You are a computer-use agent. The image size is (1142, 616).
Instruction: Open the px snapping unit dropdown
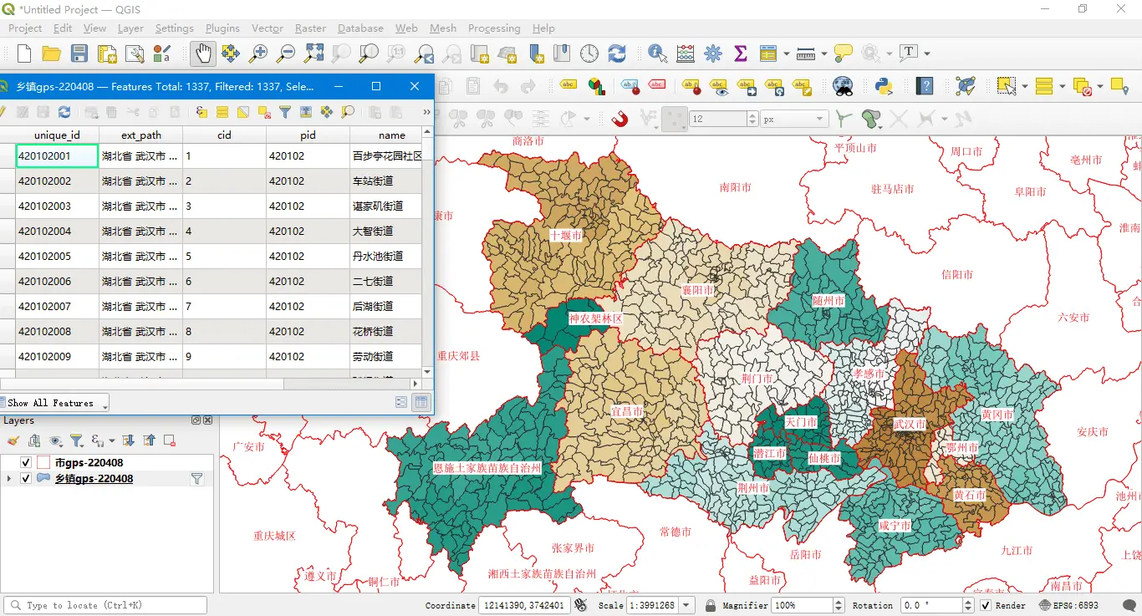(x=793, y=120)
